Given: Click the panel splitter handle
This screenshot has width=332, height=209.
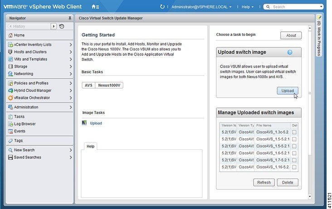Looking at the screenshot, I should click(310, 93).
